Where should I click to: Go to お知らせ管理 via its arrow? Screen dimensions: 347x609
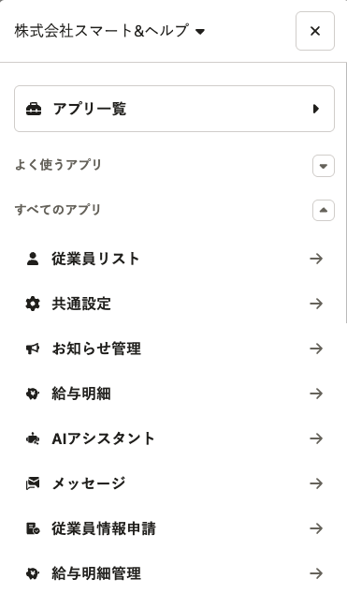tap(316, 349)
